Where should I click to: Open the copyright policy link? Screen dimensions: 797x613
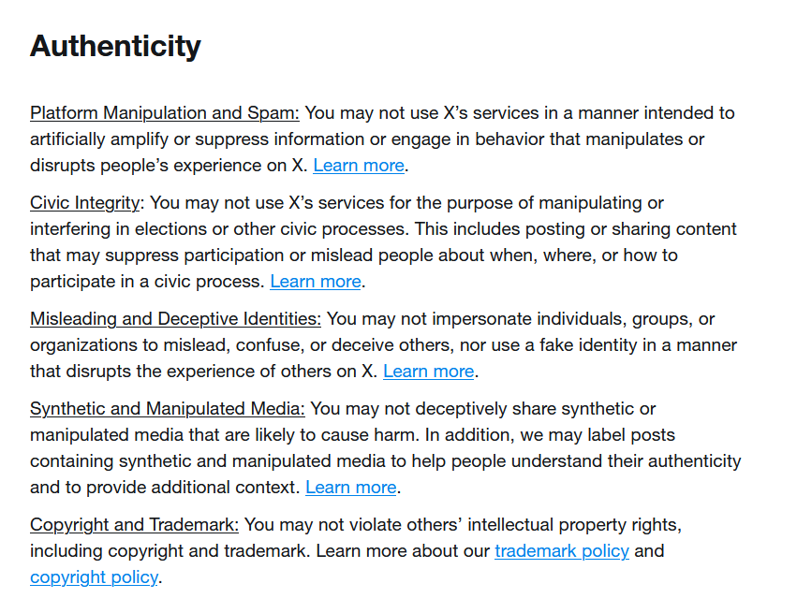[94, 577]
